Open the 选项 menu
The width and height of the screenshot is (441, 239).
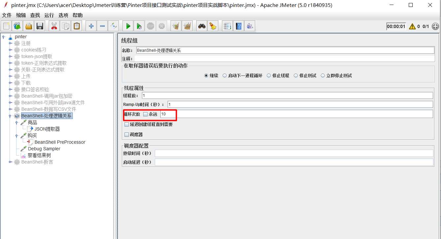tap(63, 15)
